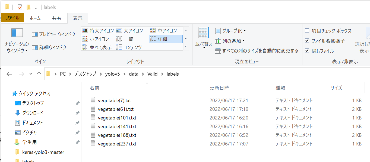Switch to Small Icons (小アイコン) layout

(x=96, y=39)
